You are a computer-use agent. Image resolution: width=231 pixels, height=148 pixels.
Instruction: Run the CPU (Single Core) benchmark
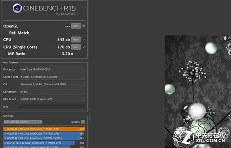76,47
